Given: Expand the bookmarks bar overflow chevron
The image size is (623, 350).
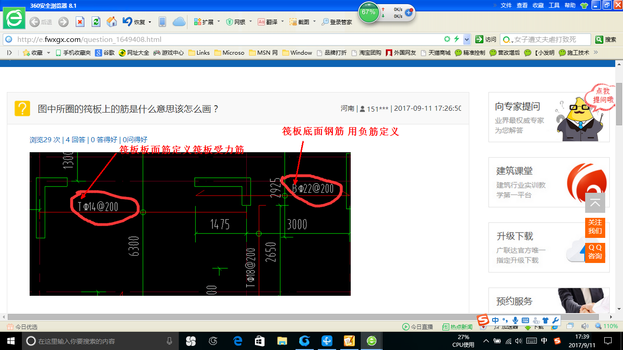Looking at the screenshot, I should pos(595,52).
